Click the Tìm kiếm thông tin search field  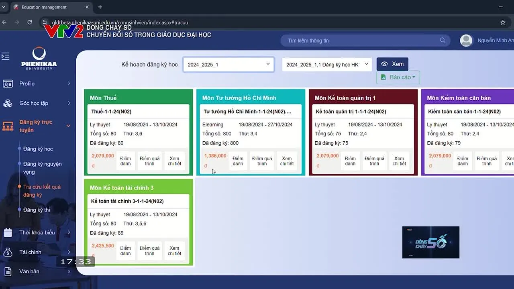[361, 41]
